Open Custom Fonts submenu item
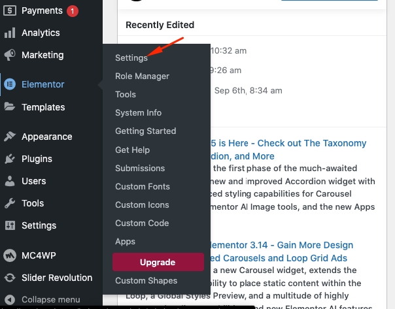Viewport: 395px width, 309px height. (142, 186)
